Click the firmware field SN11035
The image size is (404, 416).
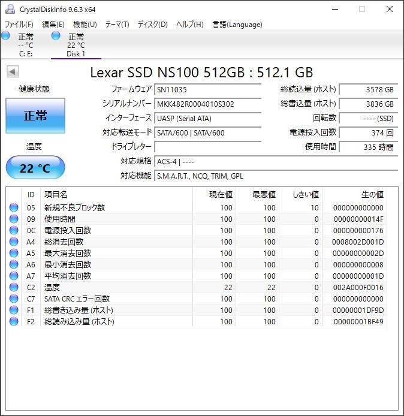[208, 90]
